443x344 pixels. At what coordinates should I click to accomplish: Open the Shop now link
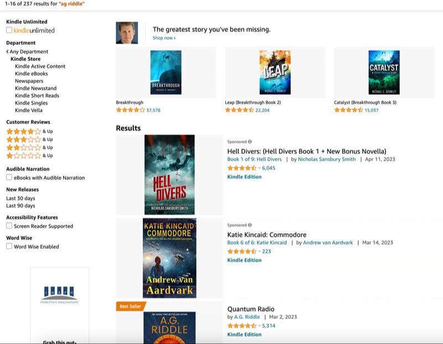pyautogui.click(x=164, y=38)
